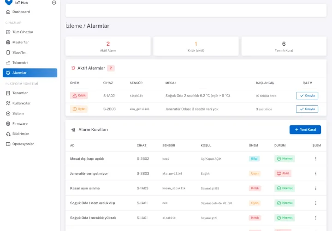Open Bildirimler page
332x231 pixels.
pyautogui.click(x=30, y=134)
